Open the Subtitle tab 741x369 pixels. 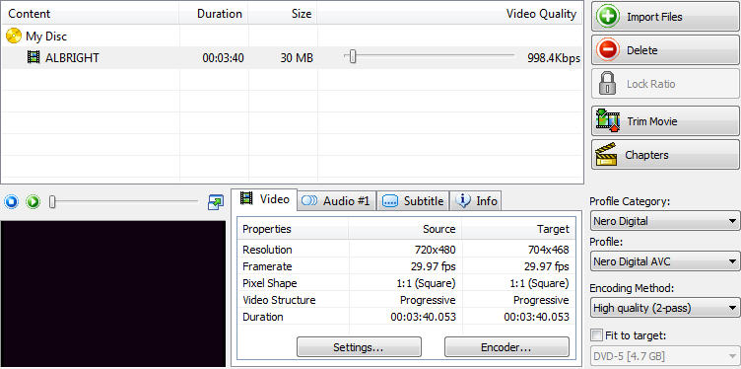click(x=413, y=200)
